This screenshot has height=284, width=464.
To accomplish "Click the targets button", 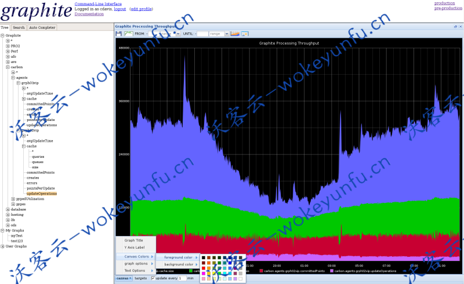I will point(140,278).
